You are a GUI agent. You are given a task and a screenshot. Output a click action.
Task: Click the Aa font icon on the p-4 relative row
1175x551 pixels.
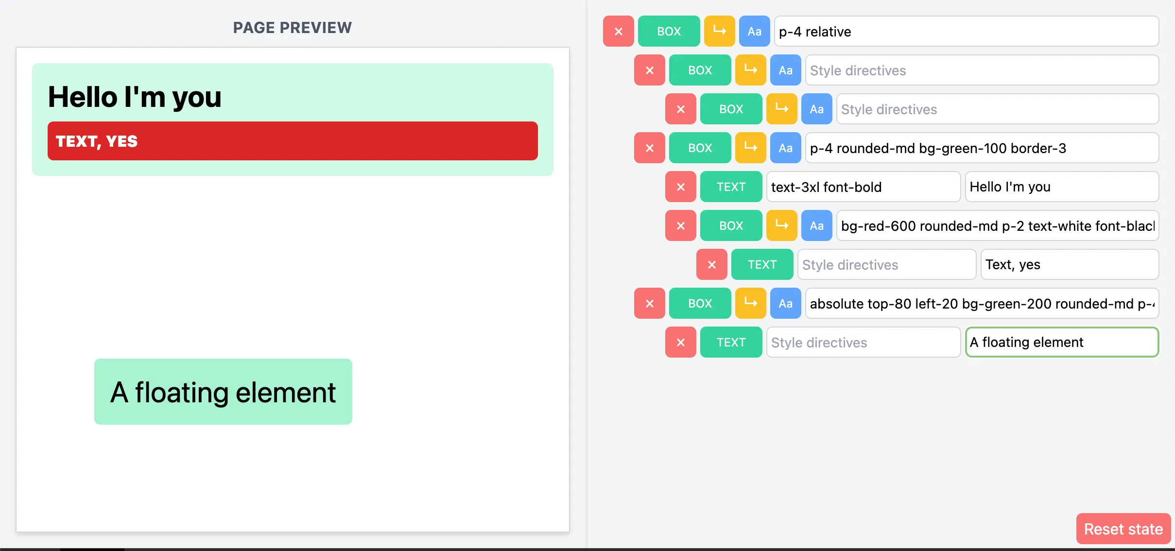(x=756, y=31)
